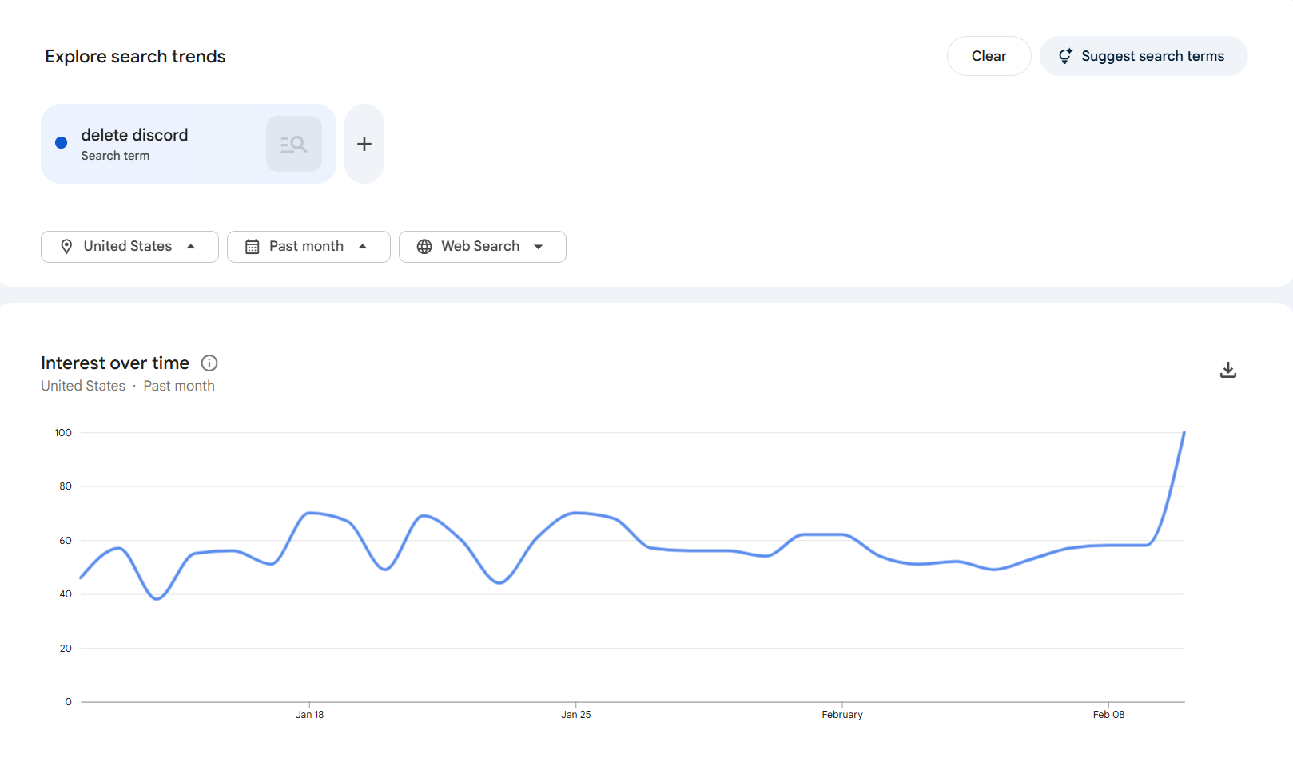Download the interest over time chart data
The image size is (1293, 766).
(x=1227, y=370)
